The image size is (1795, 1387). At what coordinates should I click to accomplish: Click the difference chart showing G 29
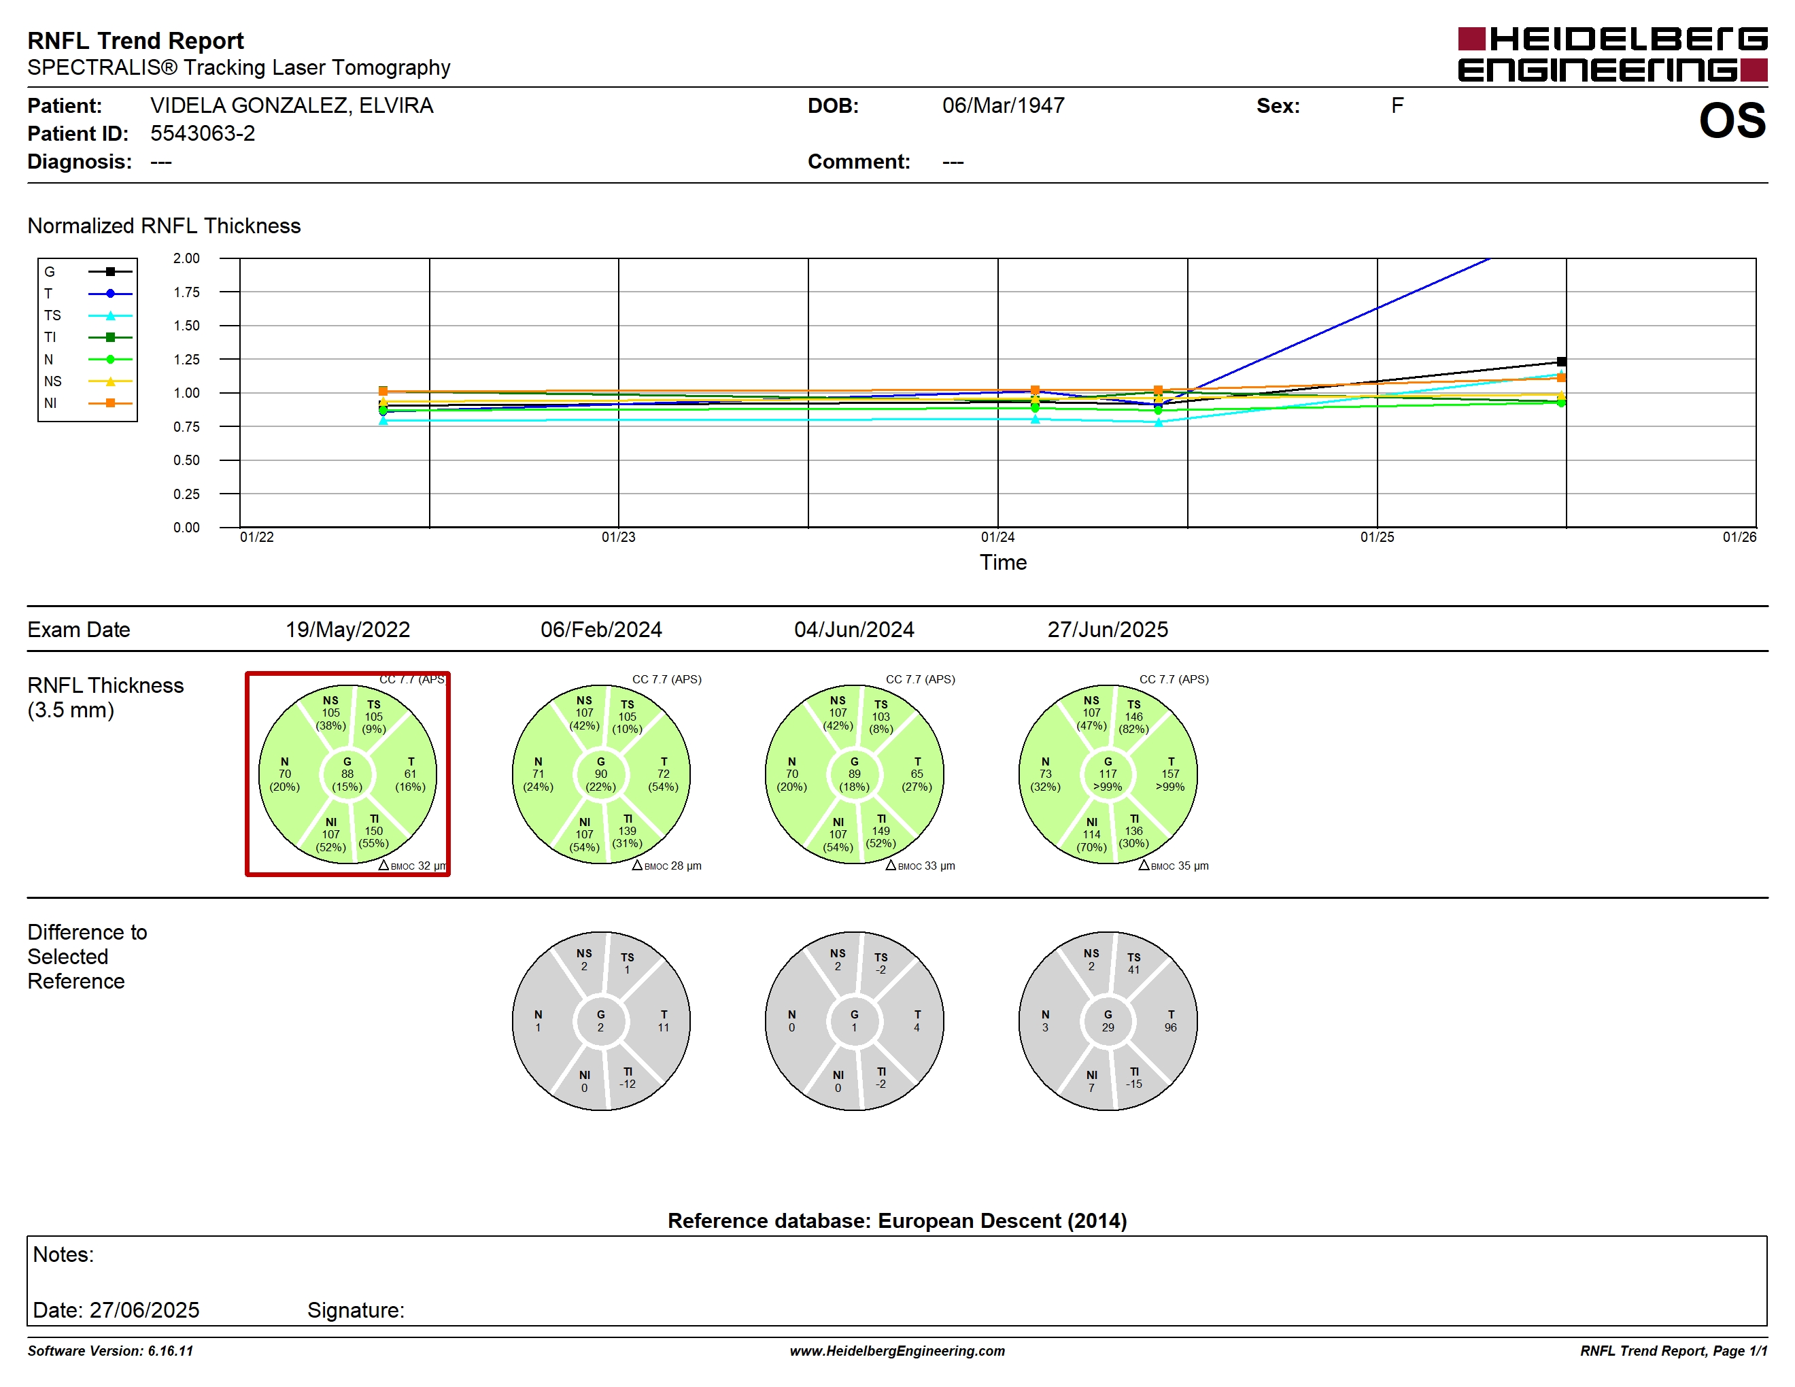click(1107, 1021)
